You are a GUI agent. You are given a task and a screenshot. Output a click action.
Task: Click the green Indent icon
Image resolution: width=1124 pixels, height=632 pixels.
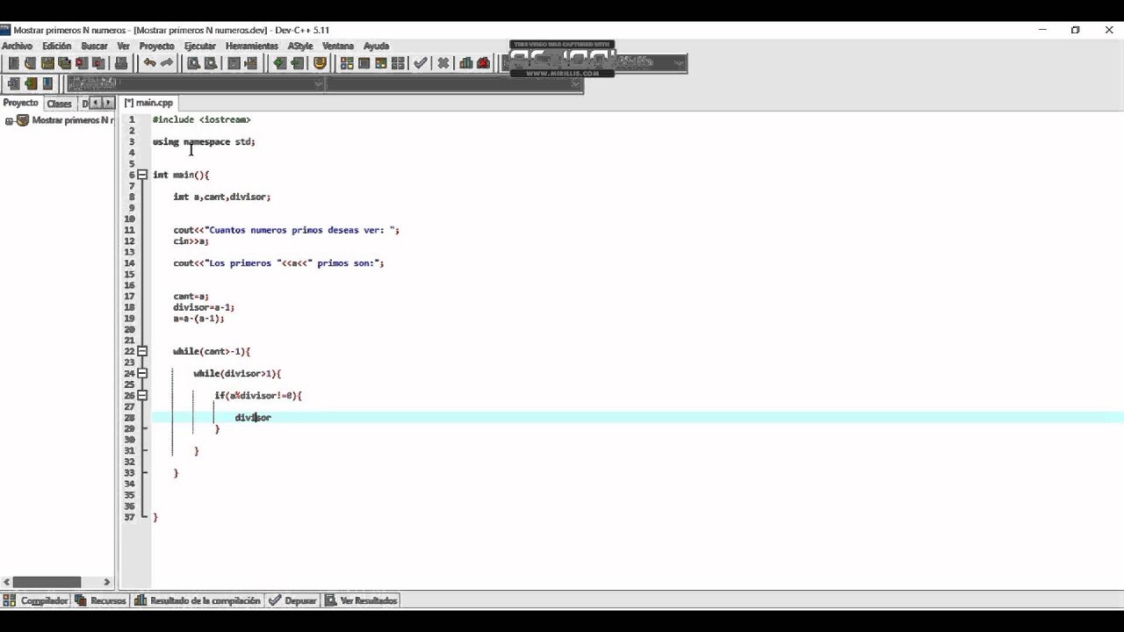[x=279, y=63]
